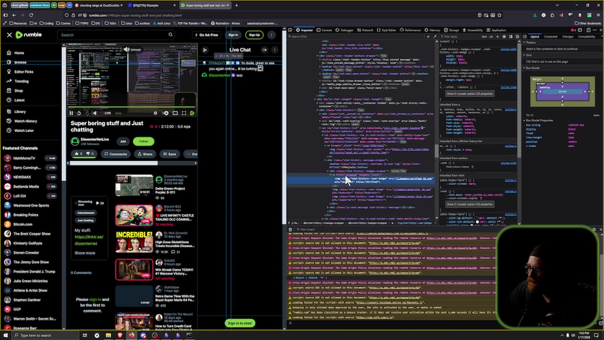Open the Rumble header three-dot menu
The height and width of the screenshot is (340, 604).
(271, 34)
